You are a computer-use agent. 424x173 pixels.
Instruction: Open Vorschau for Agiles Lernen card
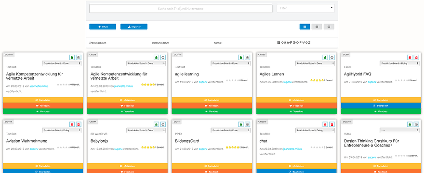297,111
